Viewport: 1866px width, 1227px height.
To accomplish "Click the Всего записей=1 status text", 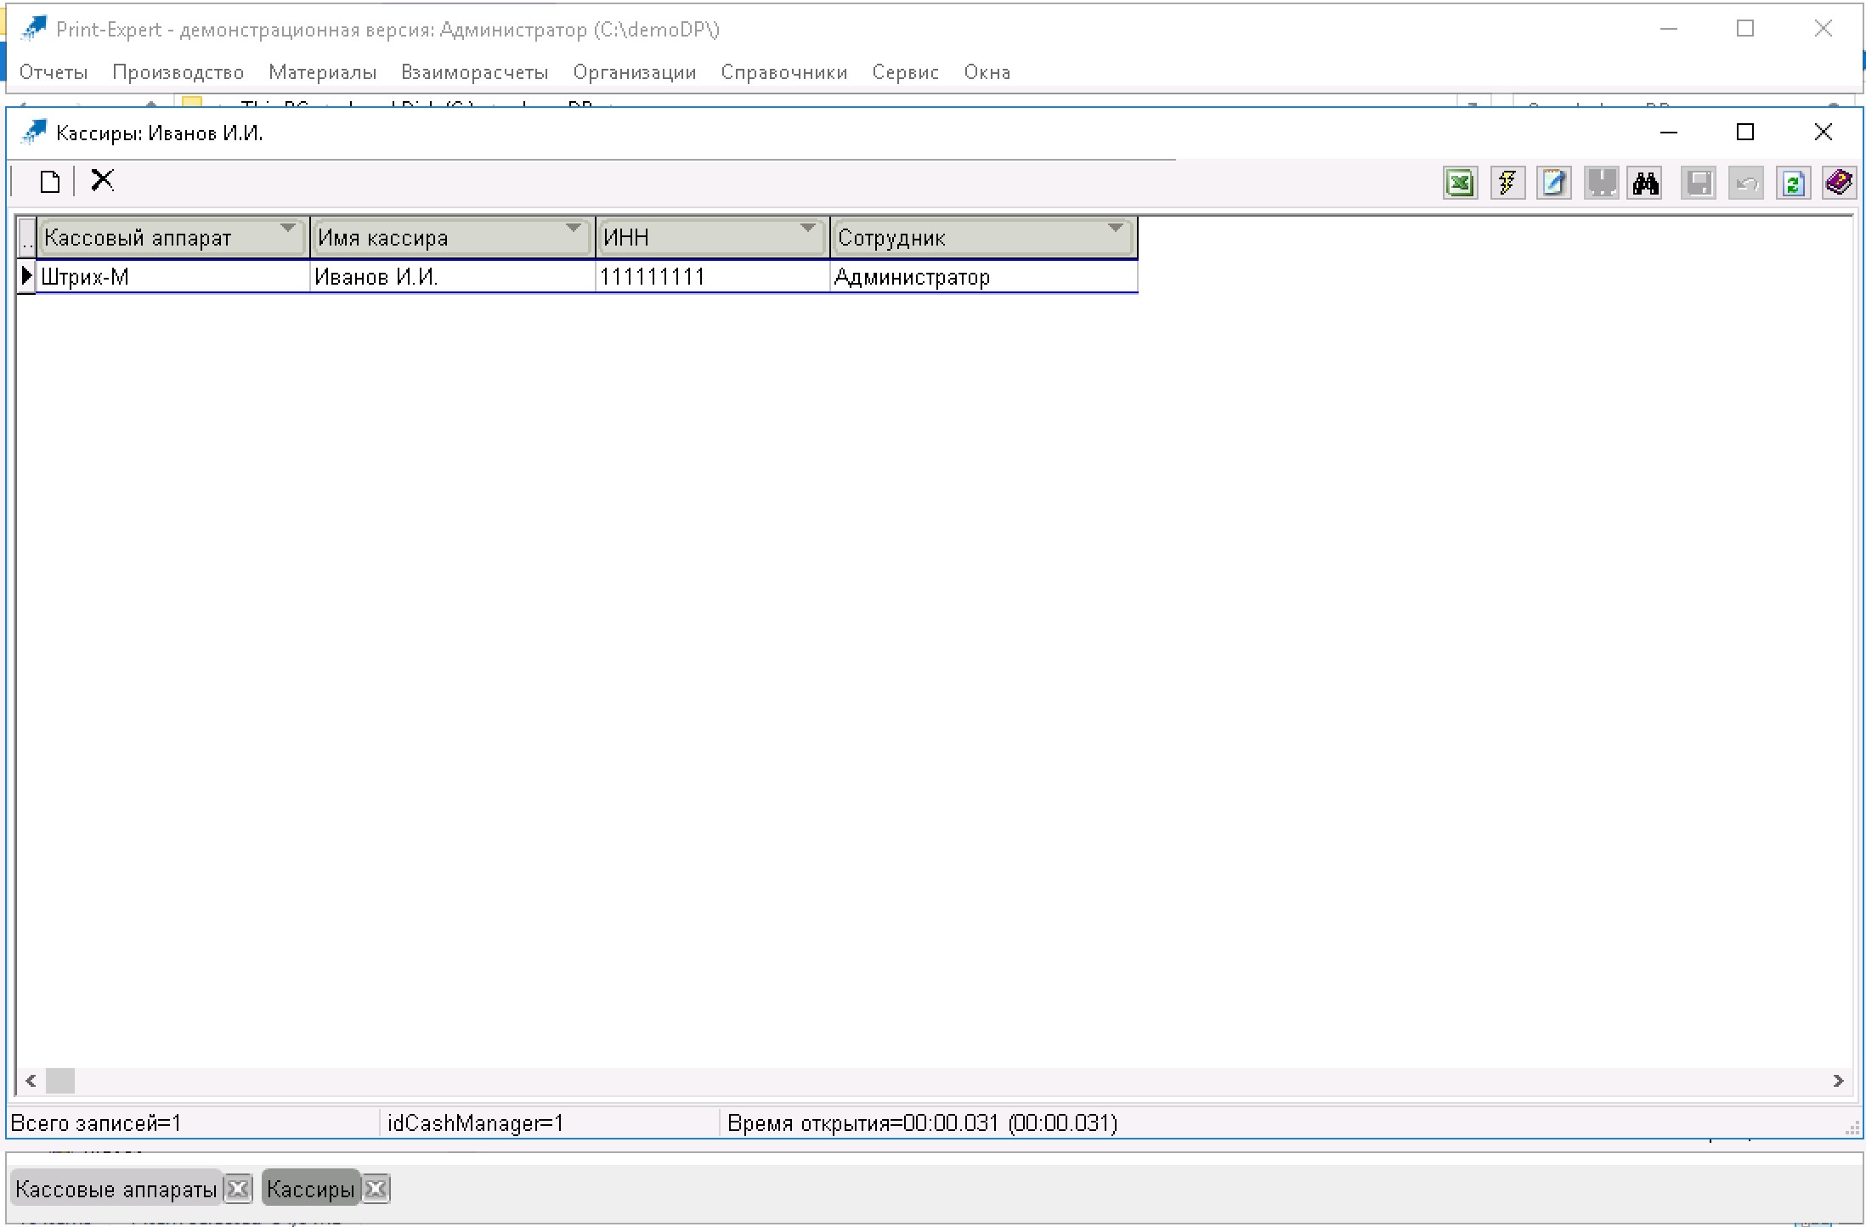I will pos(96,1123).
